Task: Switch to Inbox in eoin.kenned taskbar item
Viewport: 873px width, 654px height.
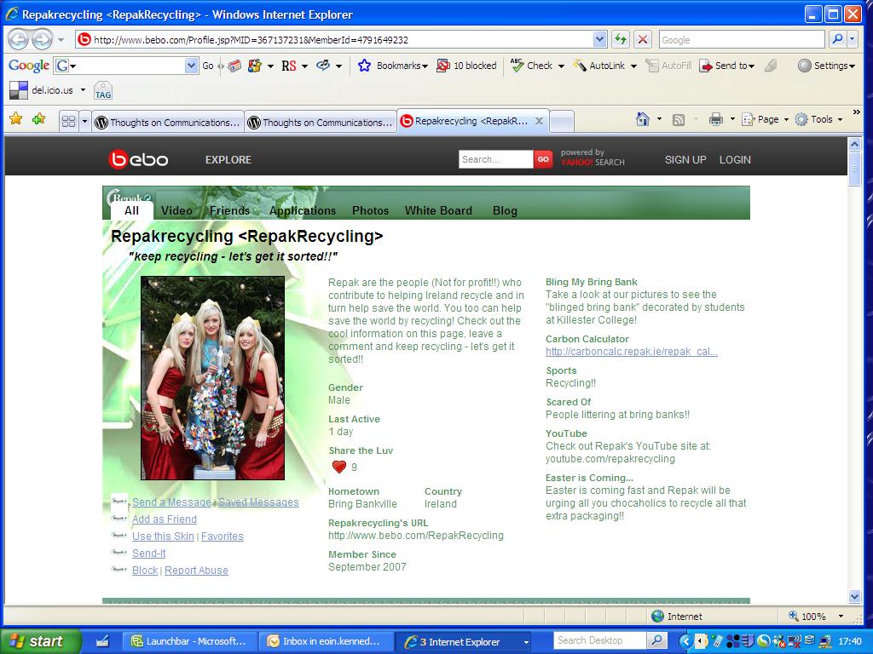Action: (326, 641)
